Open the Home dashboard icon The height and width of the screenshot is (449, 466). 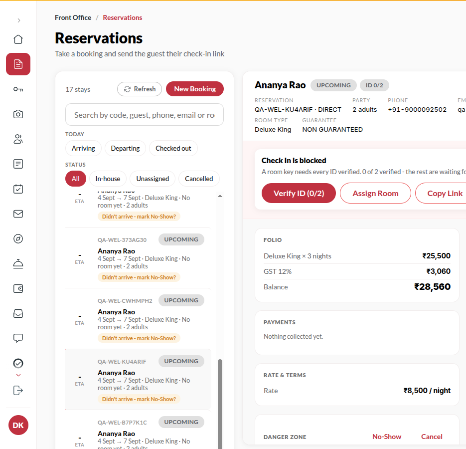(x=18, y=39)
